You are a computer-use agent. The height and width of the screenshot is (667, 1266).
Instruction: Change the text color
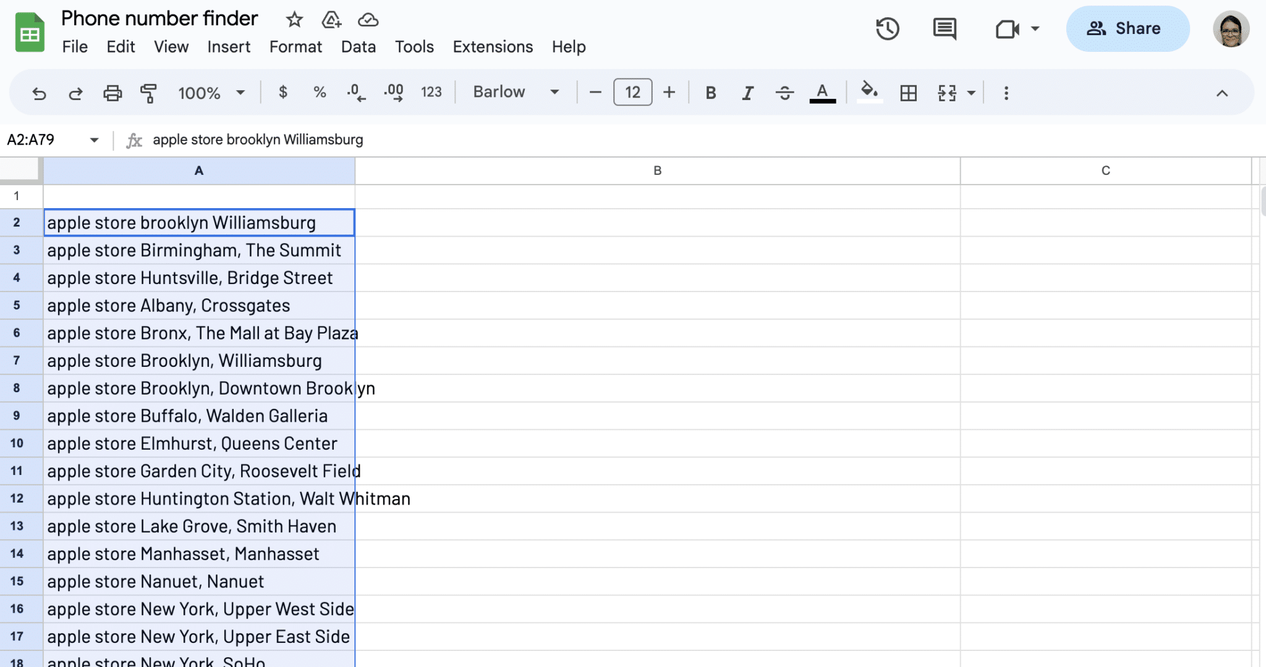click(822, 93)
